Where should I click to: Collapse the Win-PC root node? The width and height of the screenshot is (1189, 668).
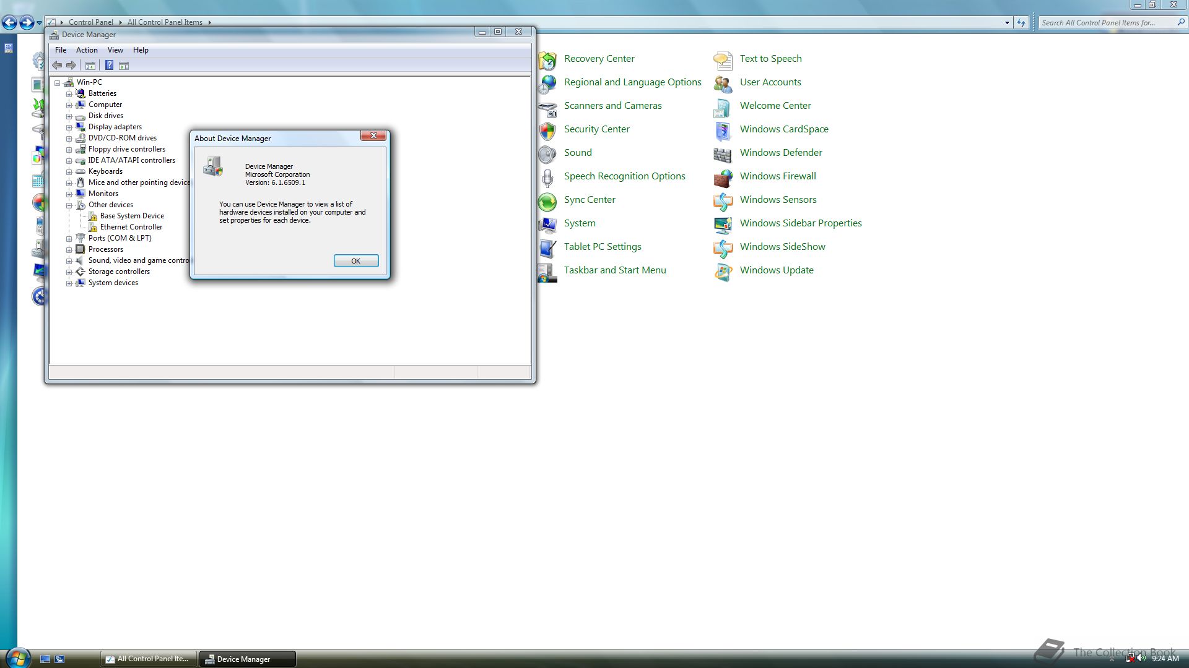point(58,83)
